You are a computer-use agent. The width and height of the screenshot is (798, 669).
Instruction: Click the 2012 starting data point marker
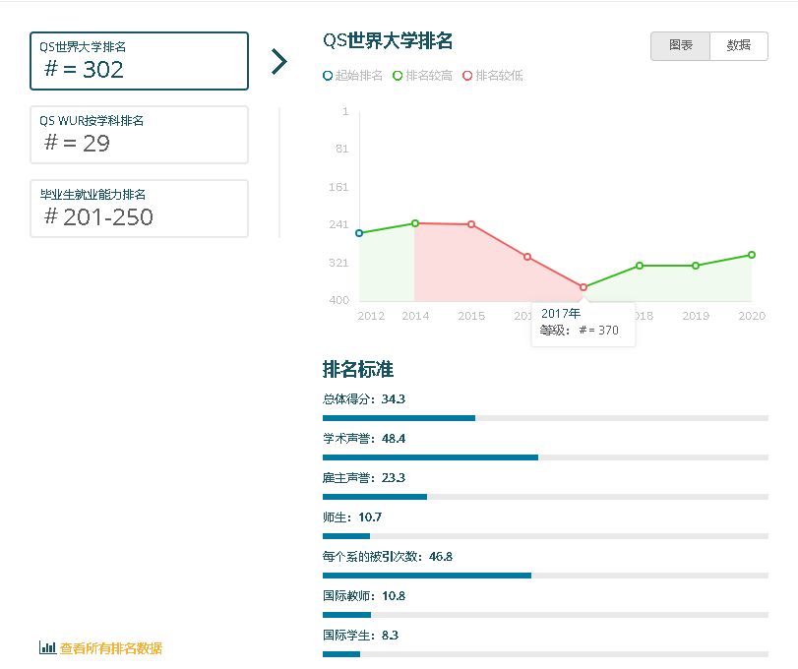360,233
